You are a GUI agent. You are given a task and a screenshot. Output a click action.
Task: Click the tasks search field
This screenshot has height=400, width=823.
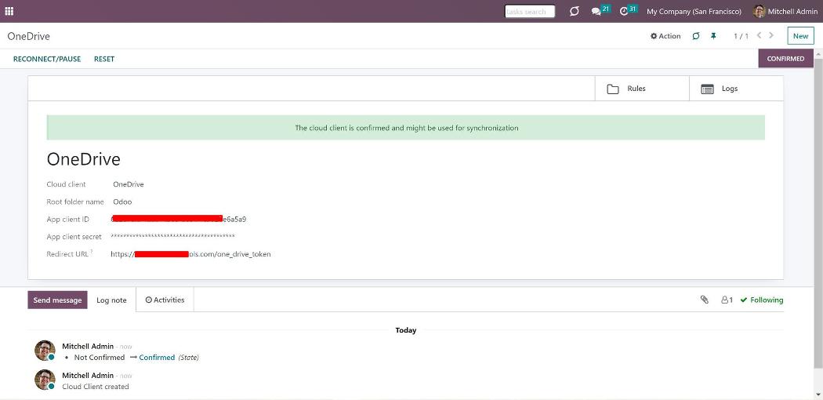(530, 12)
